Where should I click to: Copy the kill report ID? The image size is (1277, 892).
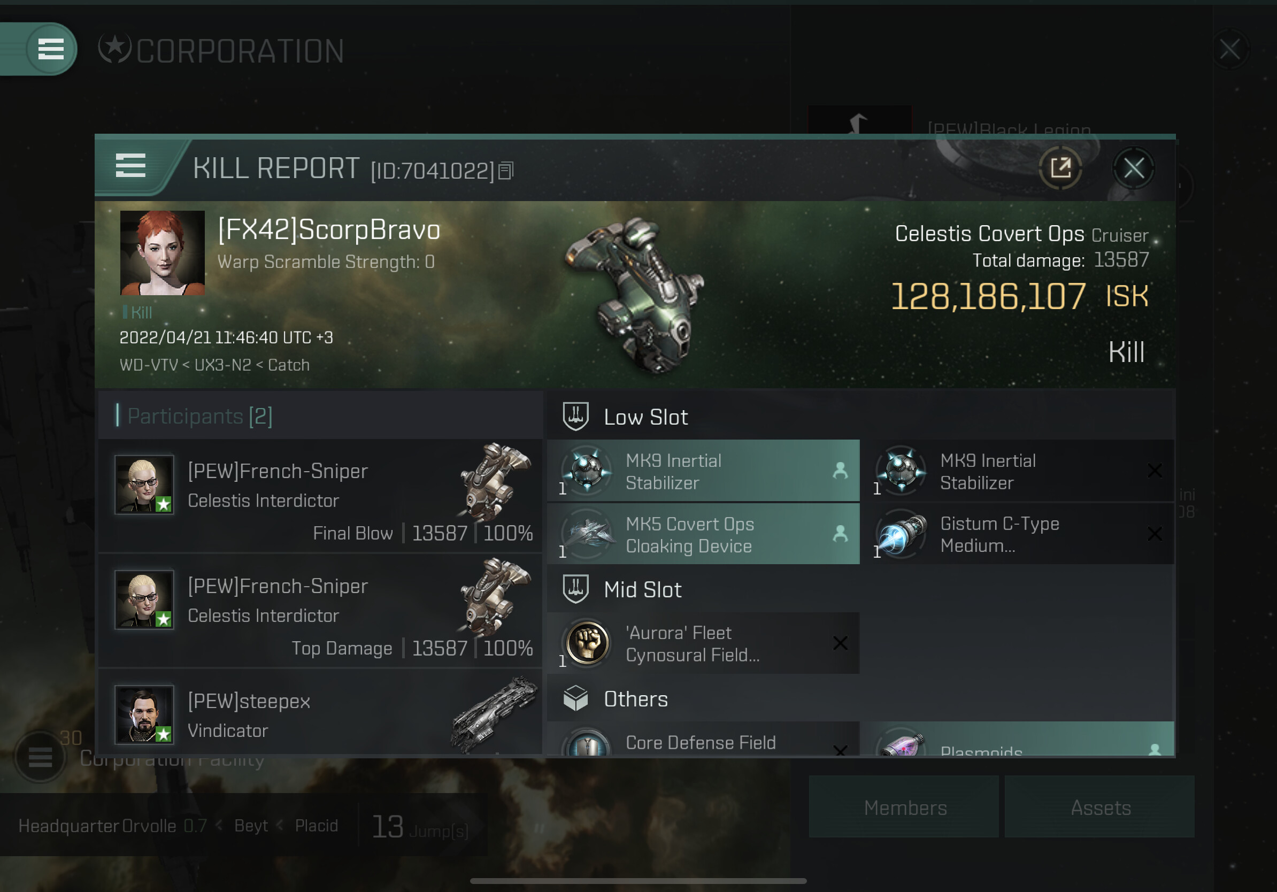pyautogui.click(x=506, y=171)
